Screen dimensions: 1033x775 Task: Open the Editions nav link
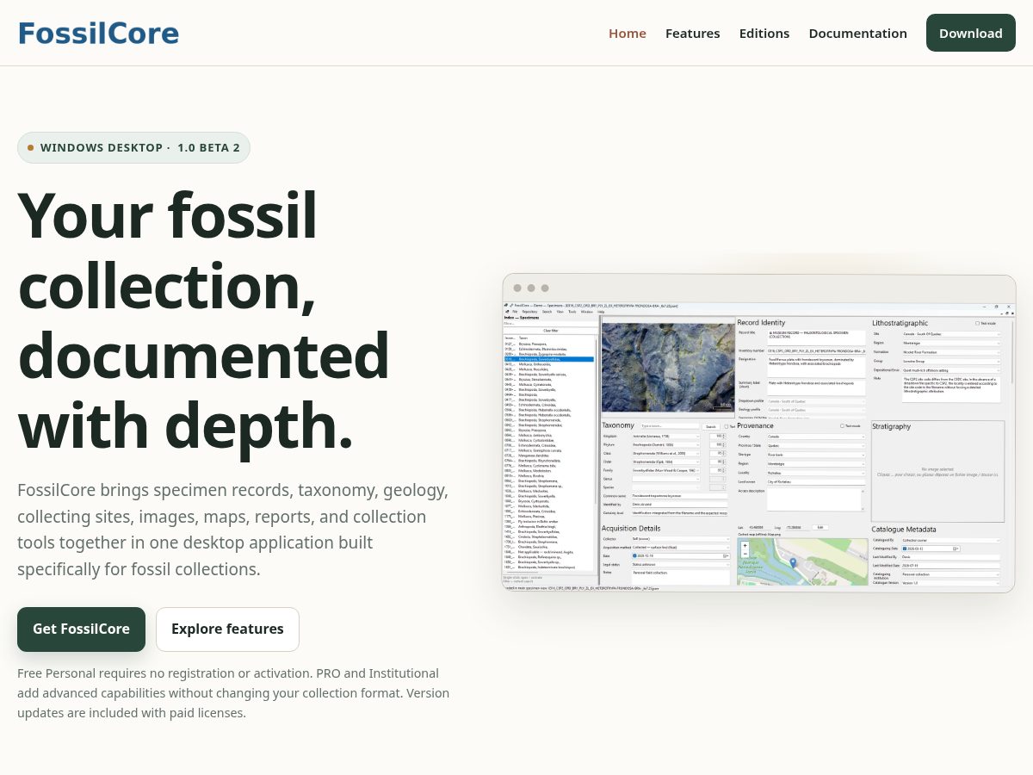(764, 33)
